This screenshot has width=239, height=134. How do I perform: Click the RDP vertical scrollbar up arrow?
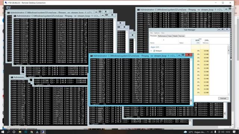click(233, 7)
